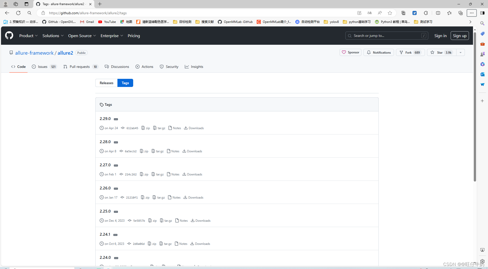This screenshot has width=488, height=269.
Task: Add a sidebar app with plus
Action: [482, 101]
